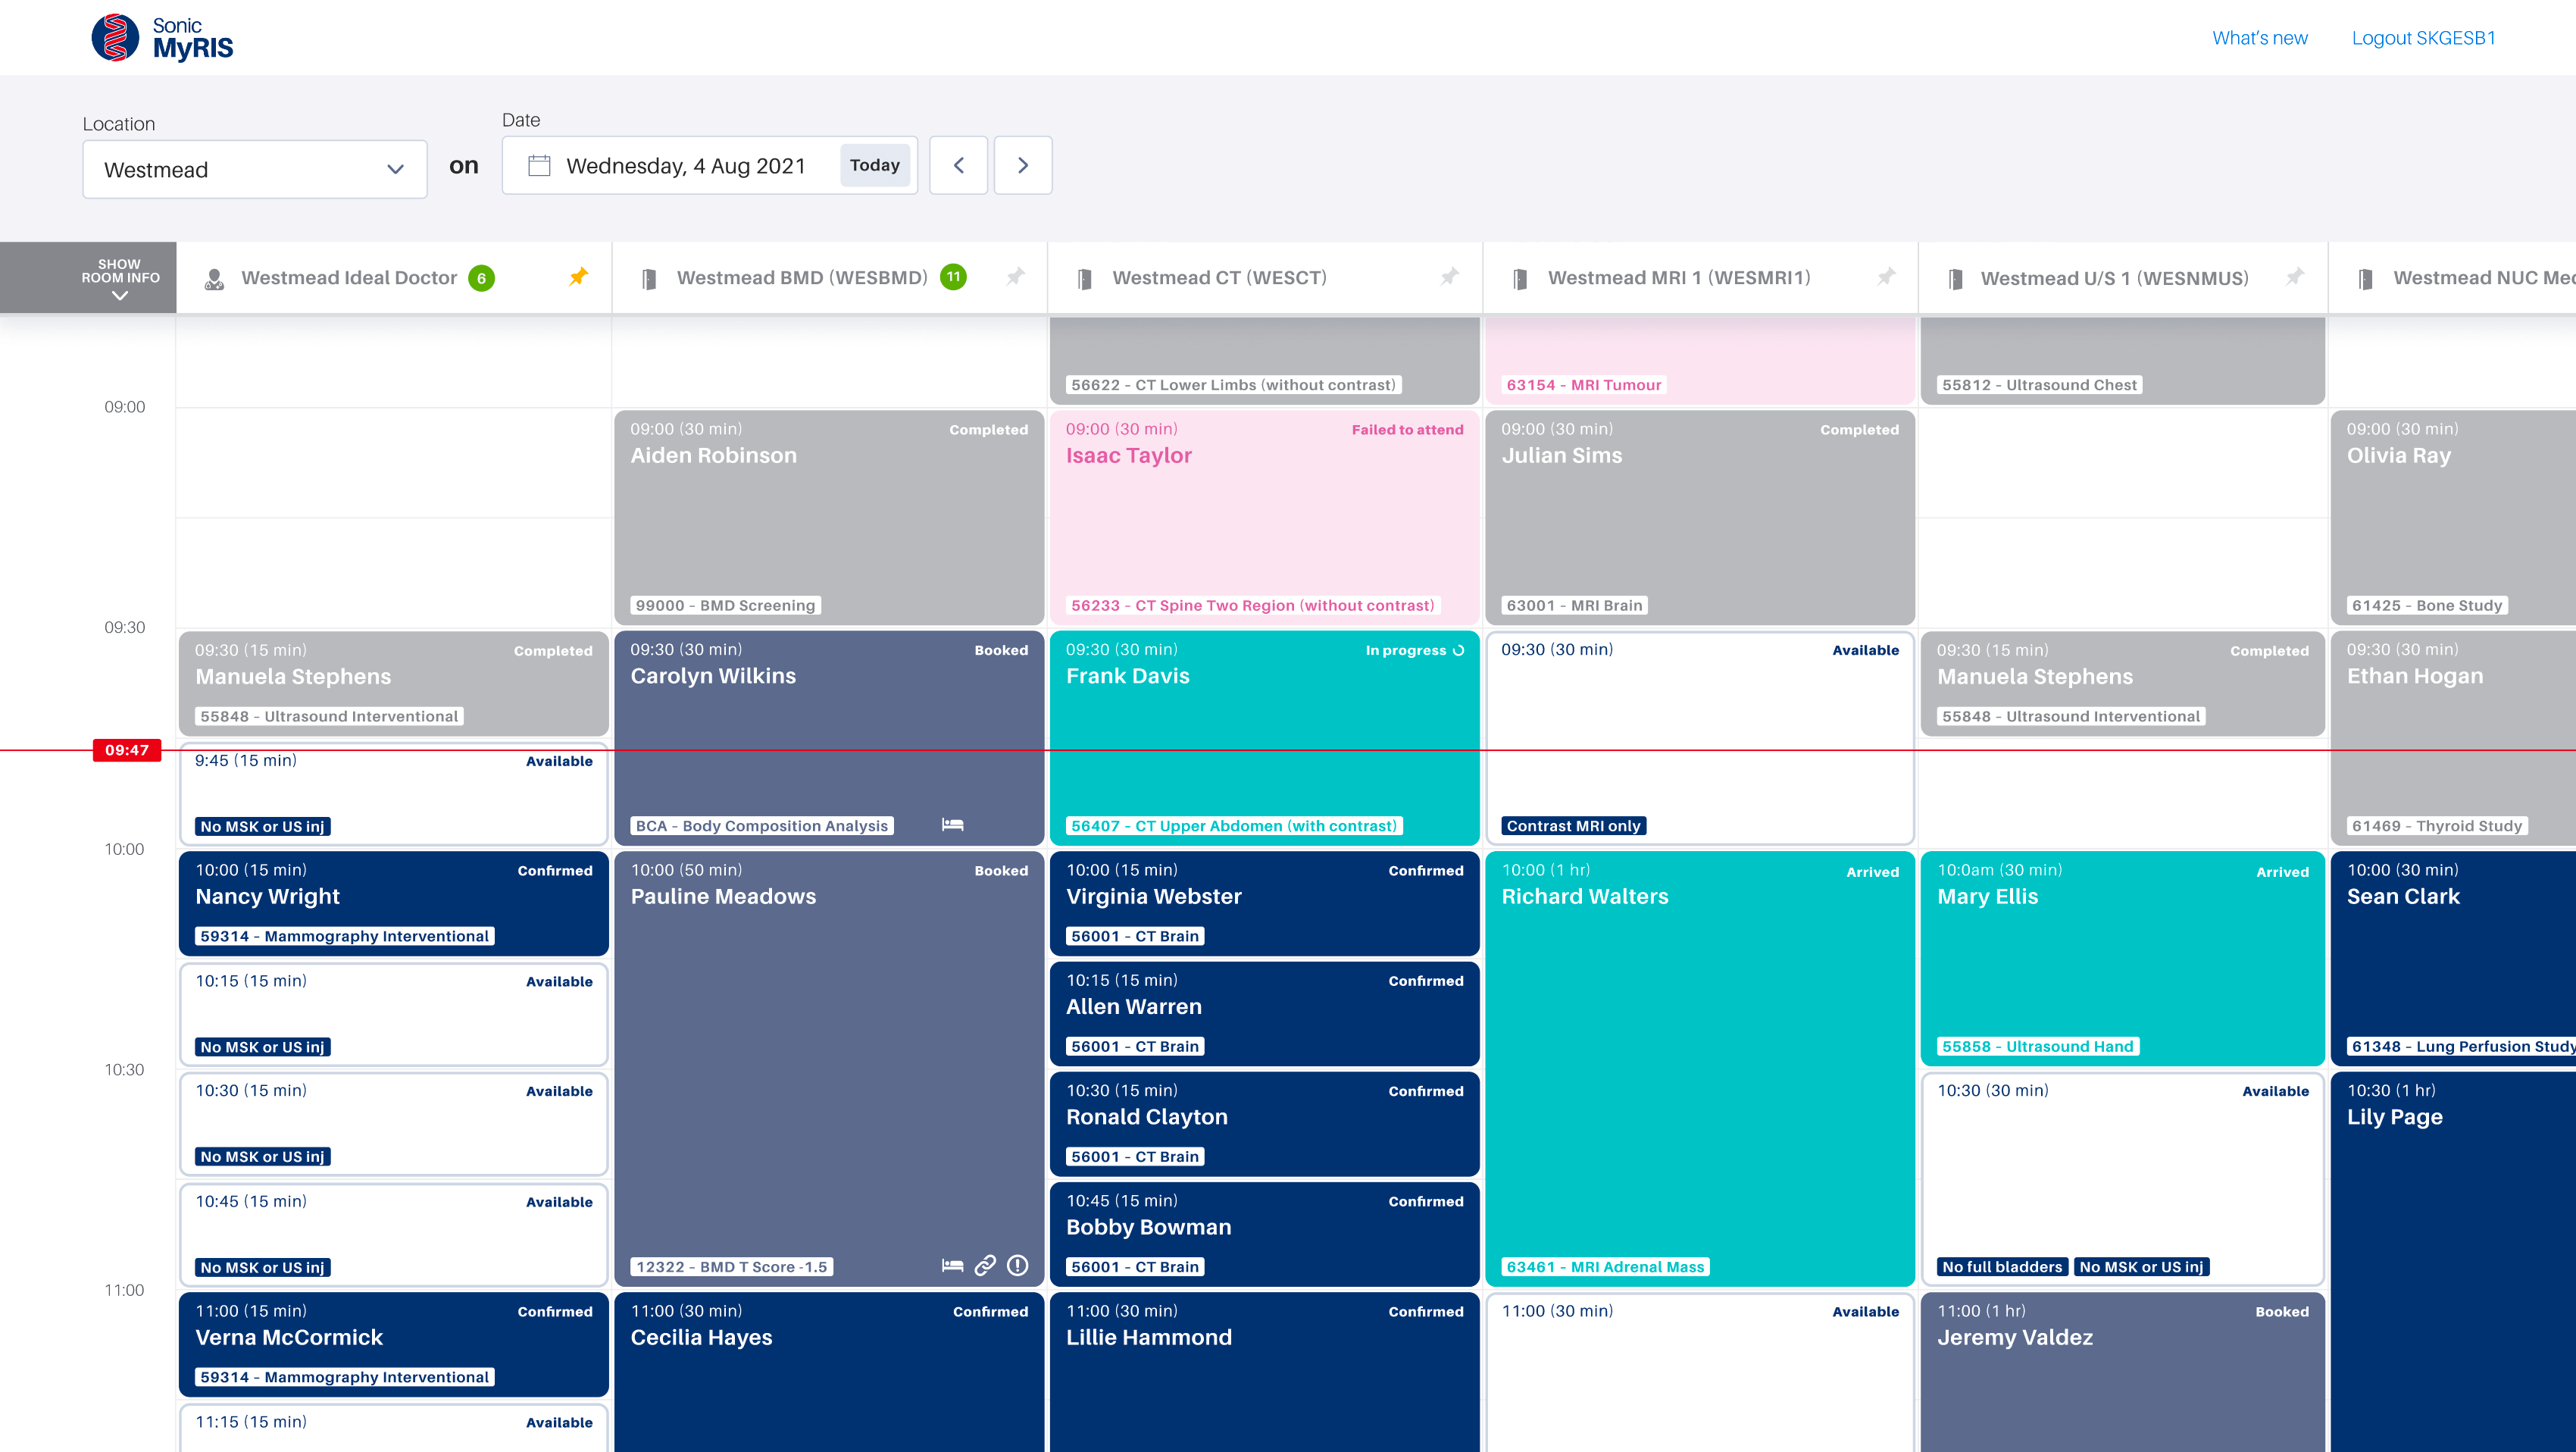Open Manuela Stephens appointment in U/S 1
The image size is (2576, 1452).
pos(2122,683)
